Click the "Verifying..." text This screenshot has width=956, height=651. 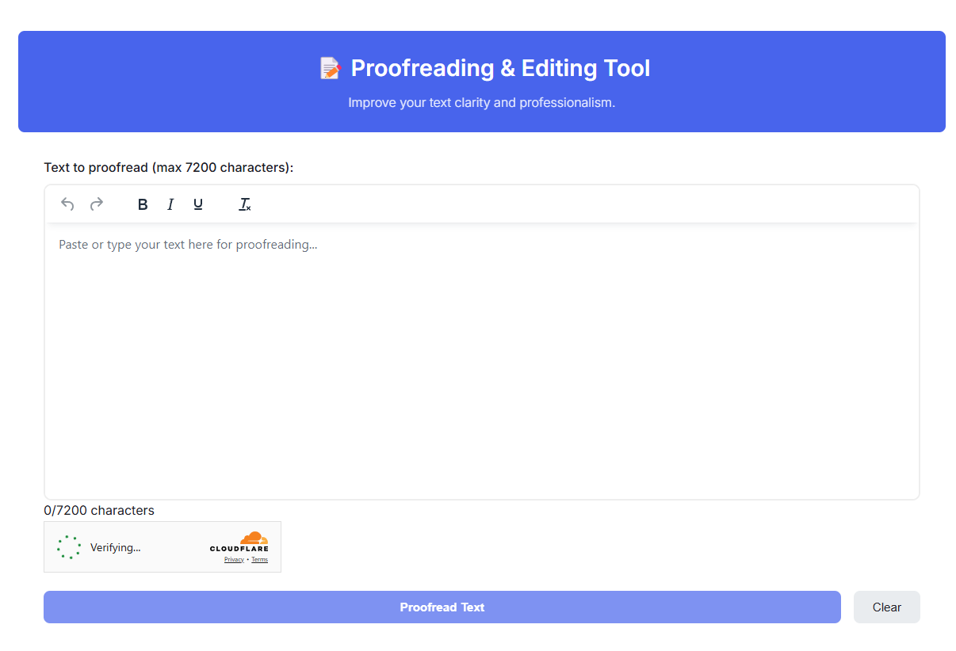[x=116, y=547]
